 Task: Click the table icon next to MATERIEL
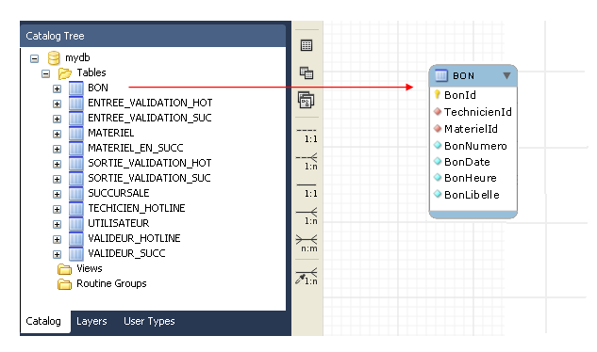pos(76,134)
